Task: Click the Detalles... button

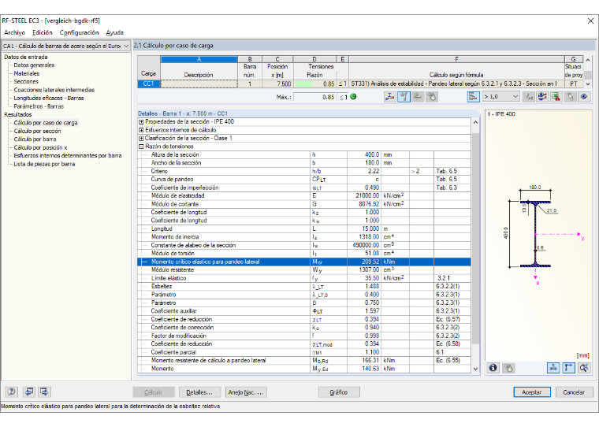Action: coord(199,392)
